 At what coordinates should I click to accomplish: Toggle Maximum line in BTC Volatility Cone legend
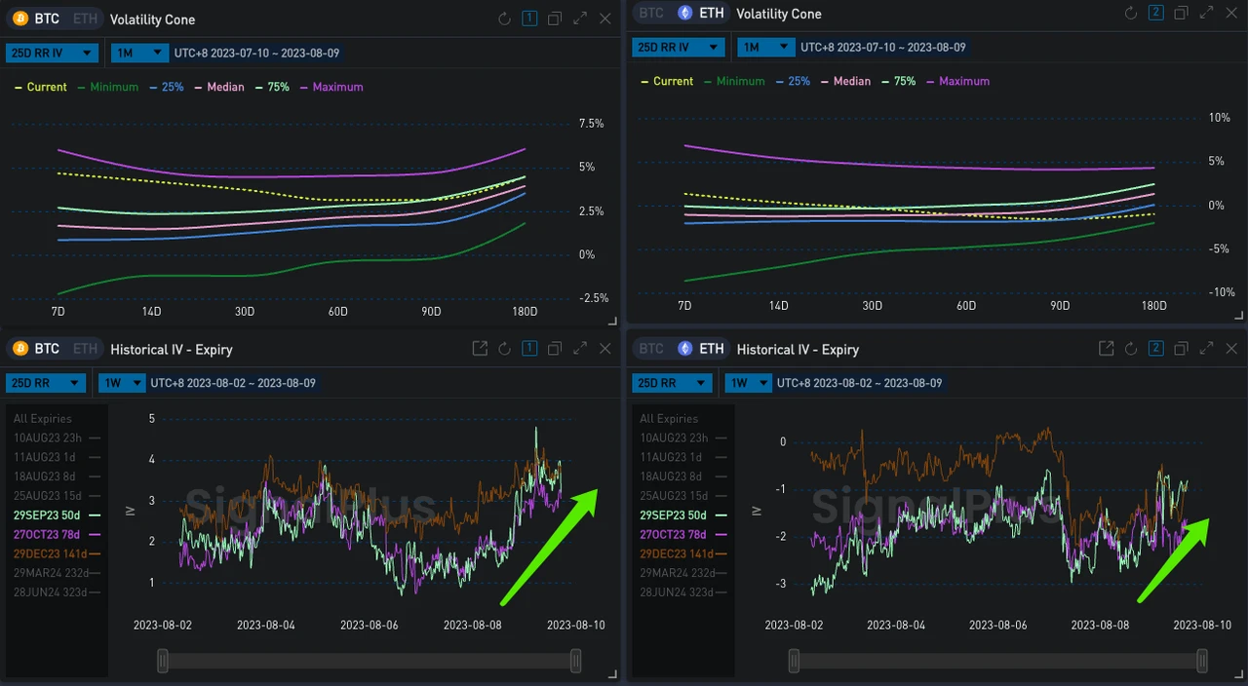click(x=331, y=87)
